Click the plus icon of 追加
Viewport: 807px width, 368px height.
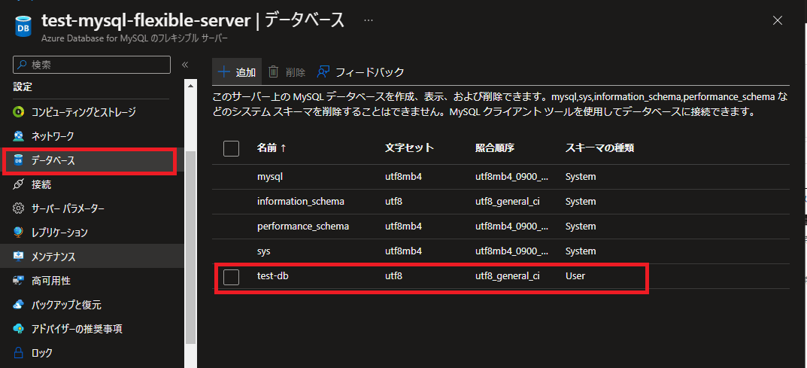coord(224,72)
